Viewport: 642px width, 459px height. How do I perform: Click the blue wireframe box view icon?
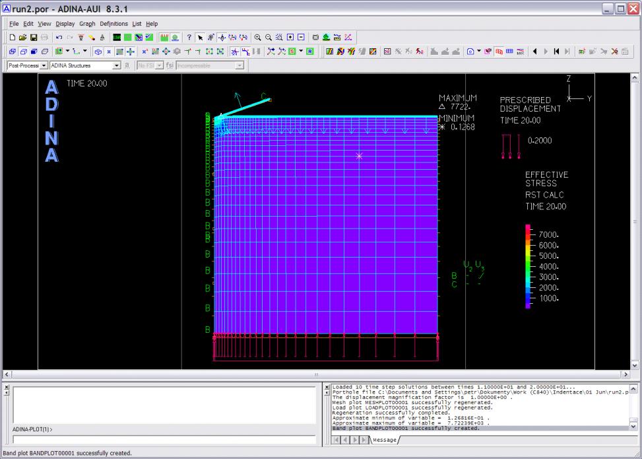tap(13, 52)
